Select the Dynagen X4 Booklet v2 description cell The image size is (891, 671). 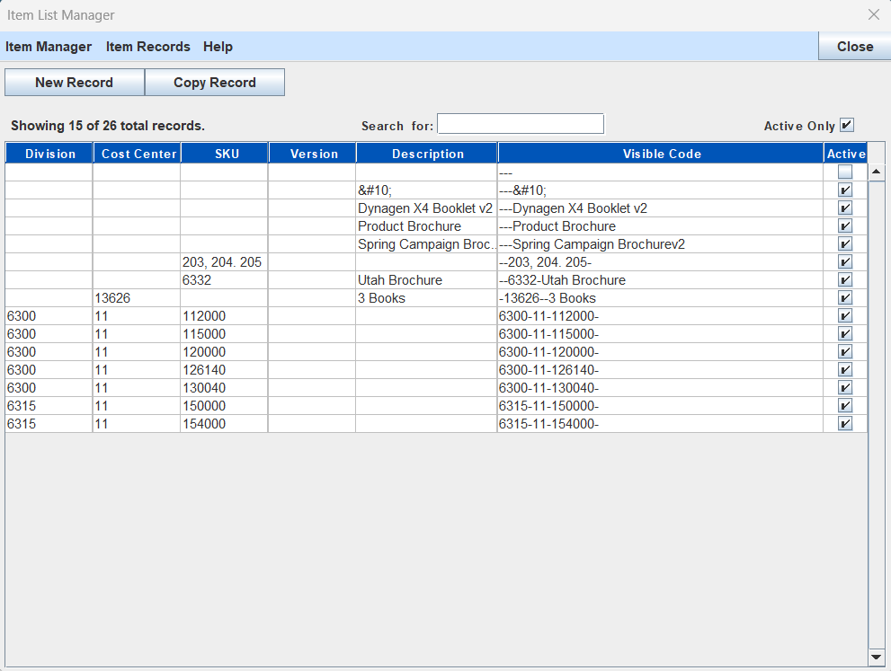[425, 208]
